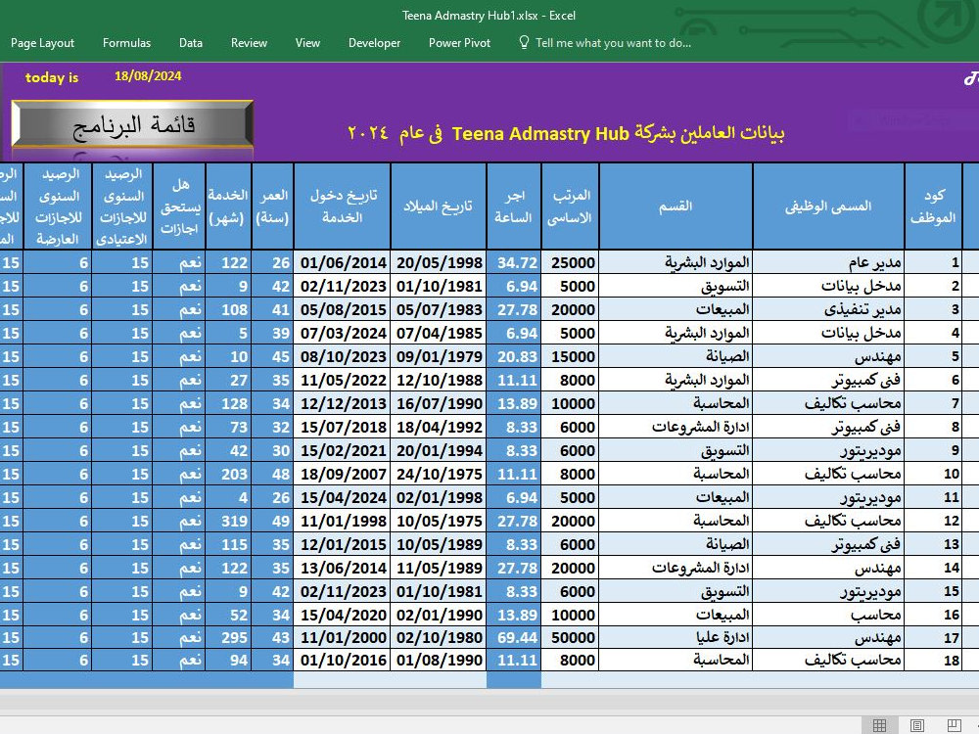Select employee code cell 9
This screenshot has height=734, width=979.
(x=933, y=450)
